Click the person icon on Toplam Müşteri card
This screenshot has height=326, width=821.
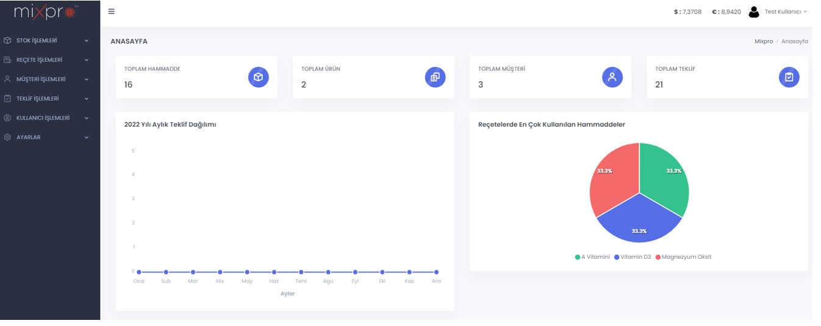[612, 77]
